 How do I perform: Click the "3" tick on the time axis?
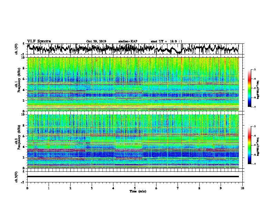pos(92,188)
